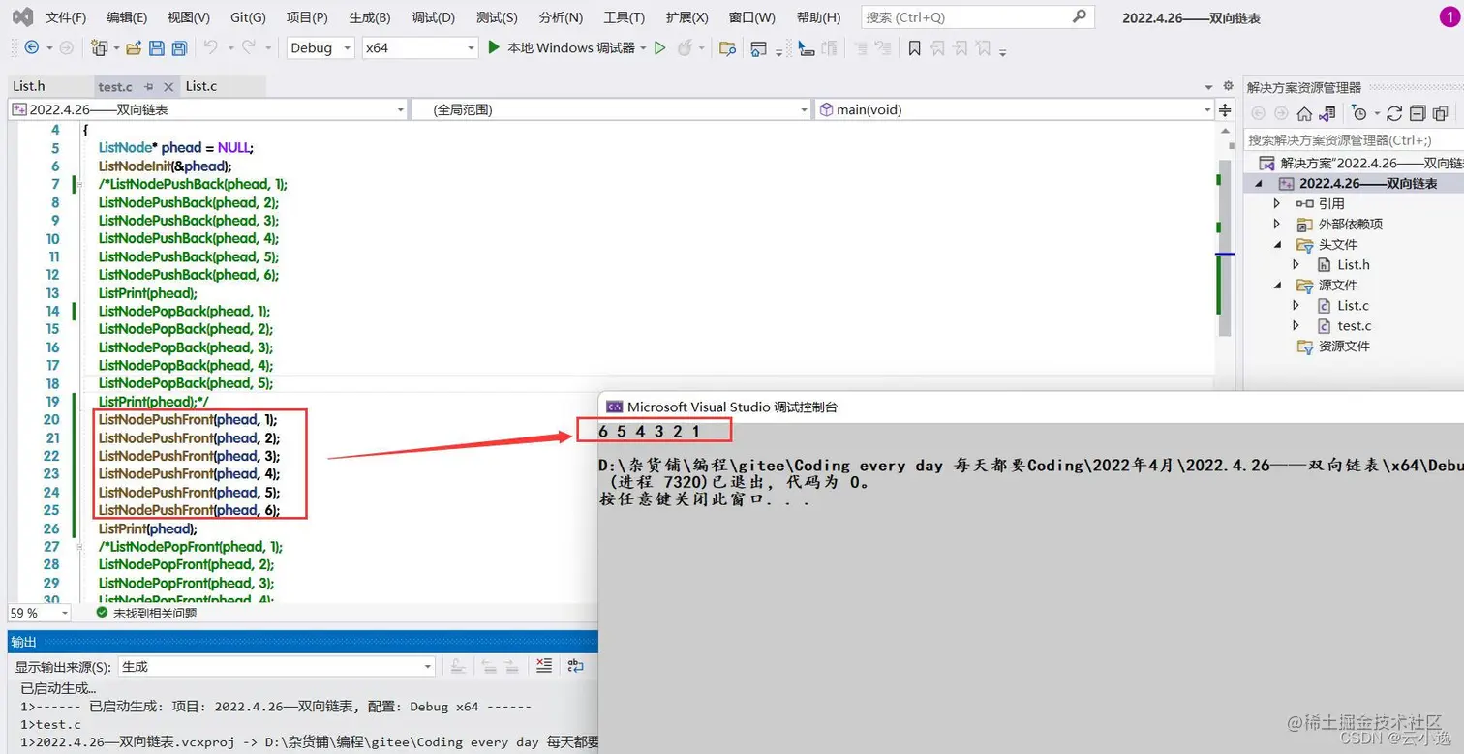Click the split editor icon beside main(void)

pos(1225,109)
